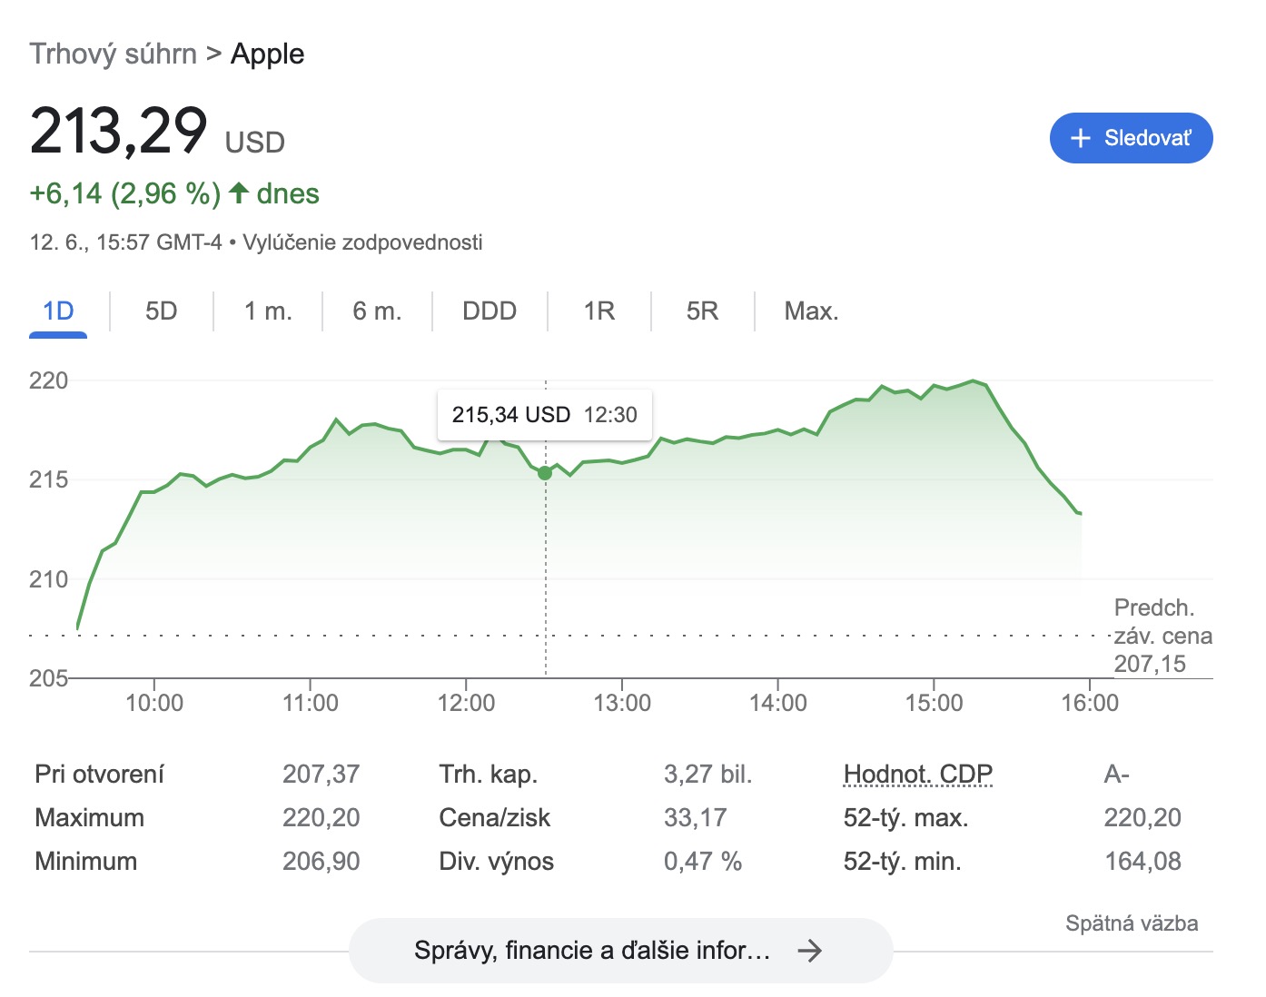Screen dimensions: 1266x997
Task: Click the 220 y-axis label
Action: coord(48,380)
